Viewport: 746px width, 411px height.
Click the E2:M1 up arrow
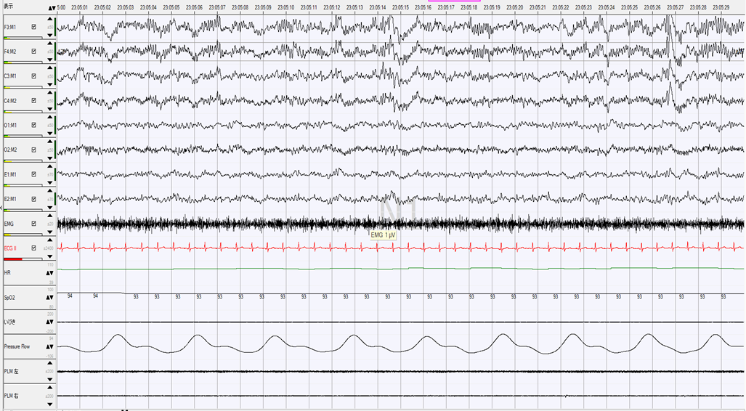(50, 192)
